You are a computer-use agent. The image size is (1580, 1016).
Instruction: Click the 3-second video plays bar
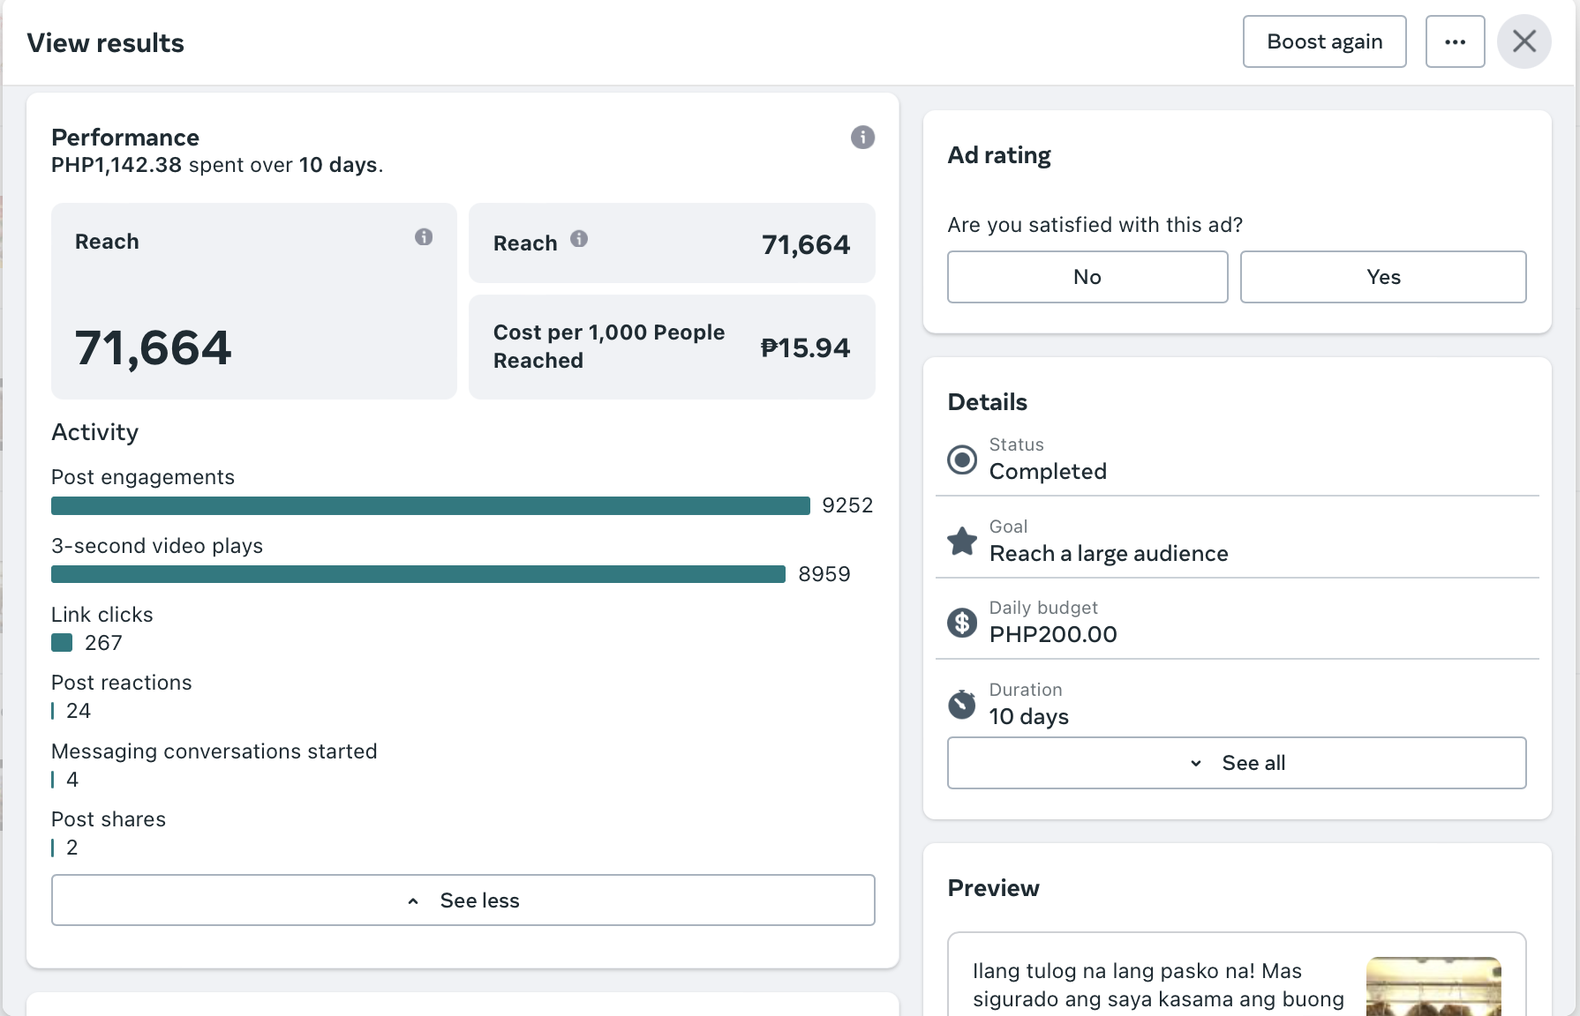point(418,574)
